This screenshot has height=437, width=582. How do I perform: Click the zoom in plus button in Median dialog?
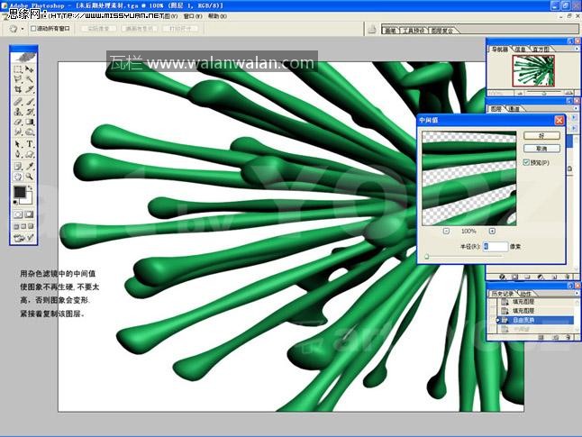click(490, 232)
